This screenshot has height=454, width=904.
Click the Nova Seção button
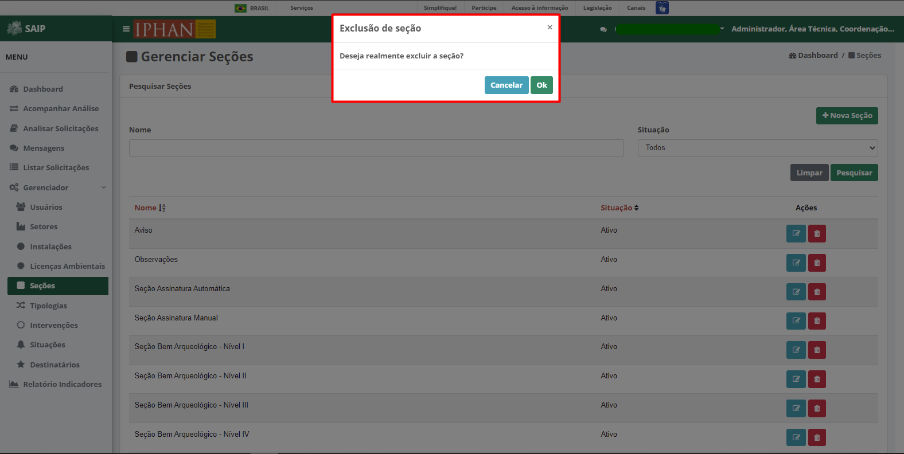pyautogui.click(x=847, y=116)
